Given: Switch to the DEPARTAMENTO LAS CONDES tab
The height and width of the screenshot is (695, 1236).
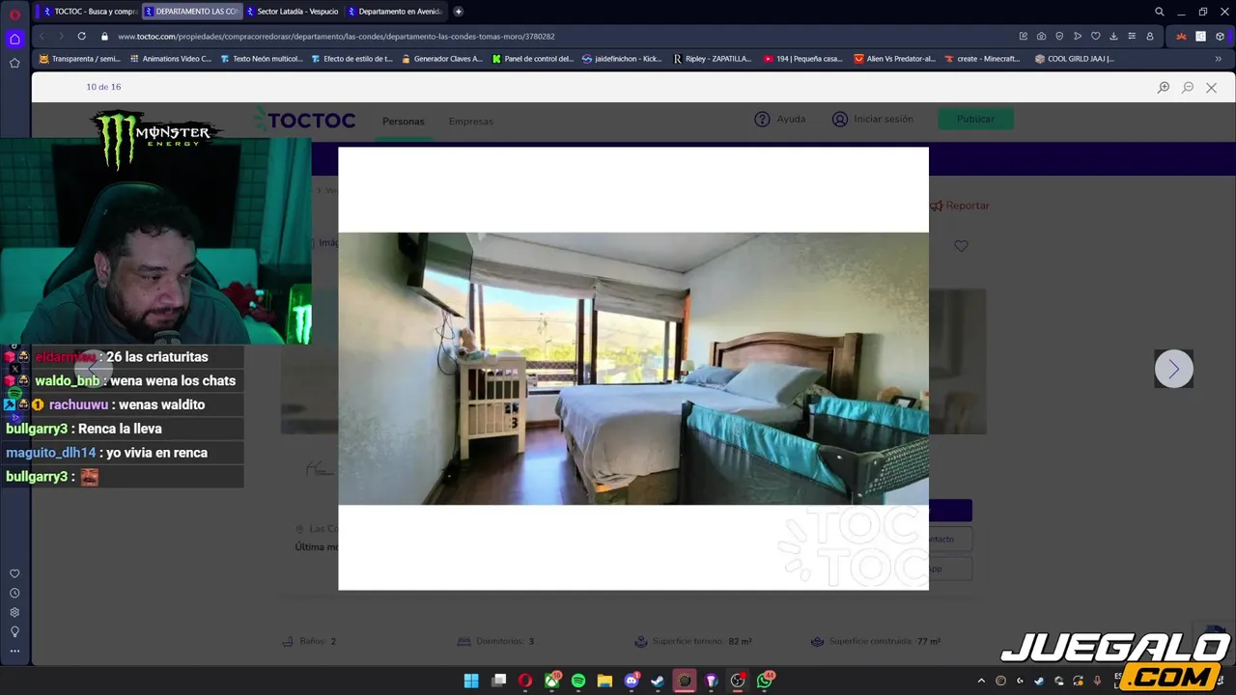Looking at the screenshot, I should [191, 12].
